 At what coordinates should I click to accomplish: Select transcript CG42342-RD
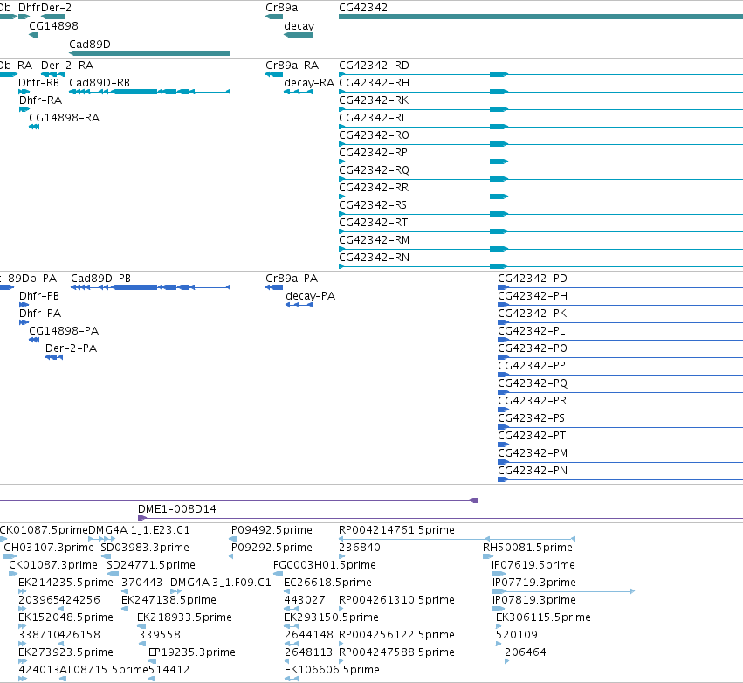[374, 66]
